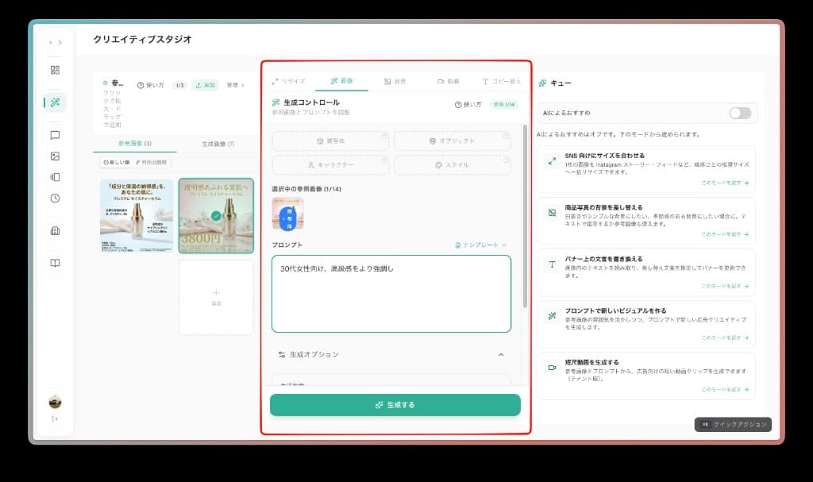Open the chat bubble icon in sidebar
Image resolution: width=813 pixels, height=482 pixels.
55,136
